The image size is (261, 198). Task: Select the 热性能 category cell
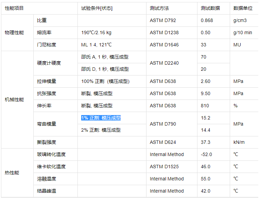(x=12, y=173)
